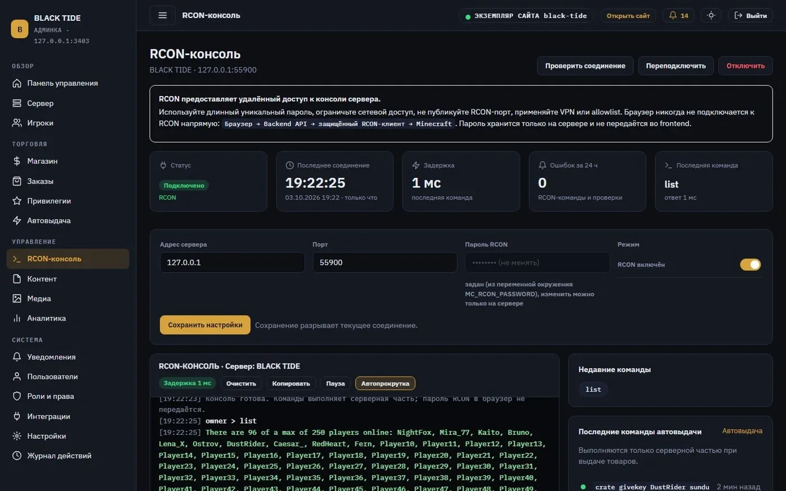
Task: Open notifications bell showing 14
Action: coord(678,16)
